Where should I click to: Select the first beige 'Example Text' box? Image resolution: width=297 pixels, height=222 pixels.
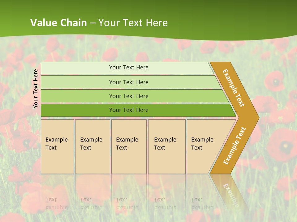[57, 146]
